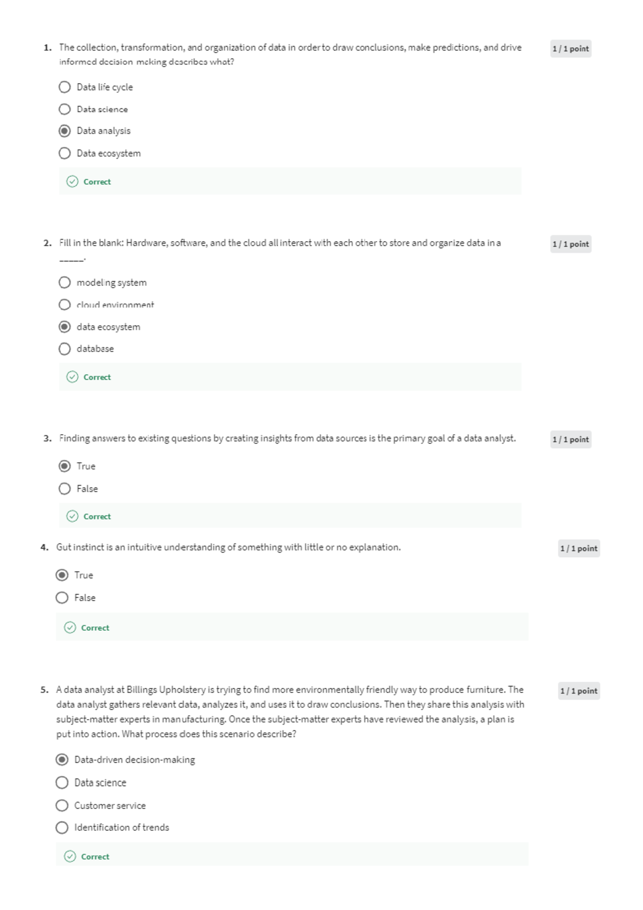Click the Correct checkmark icon under question 5
Screen dimensions: 643x910
click(x=70, y=856)
